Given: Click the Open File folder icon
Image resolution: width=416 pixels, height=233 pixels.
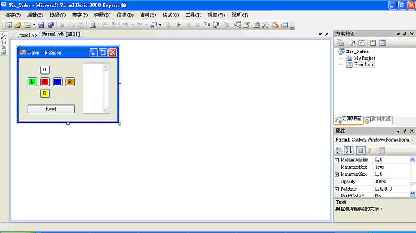Looking at the screenshot, I should pos(18,25).
